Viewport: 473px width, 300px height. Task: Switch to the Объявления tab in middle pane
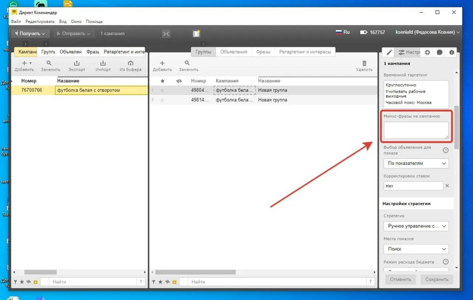click(x=234, y=52)
